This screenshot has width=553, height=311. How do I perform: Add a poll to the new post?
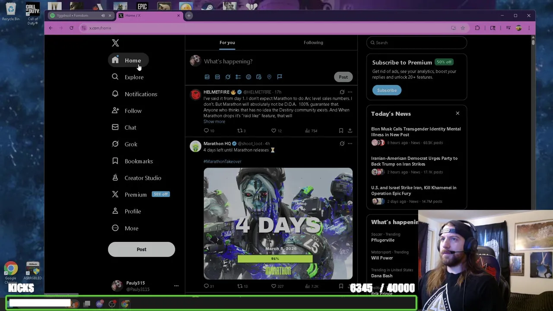238,77
